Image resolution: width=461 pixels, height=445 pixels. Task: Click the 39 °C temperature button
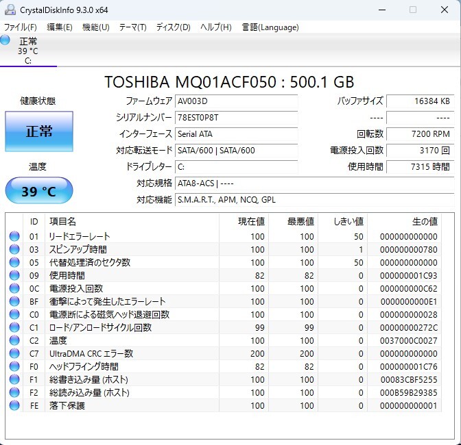point(39,191)
